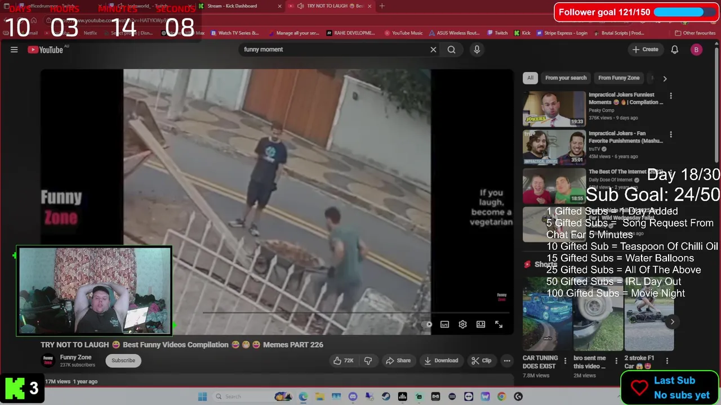This screenshot has height=405, width=721.
Task: Open options for Impractical Jokers Funniest Moments
Action: tap(670, 96)
